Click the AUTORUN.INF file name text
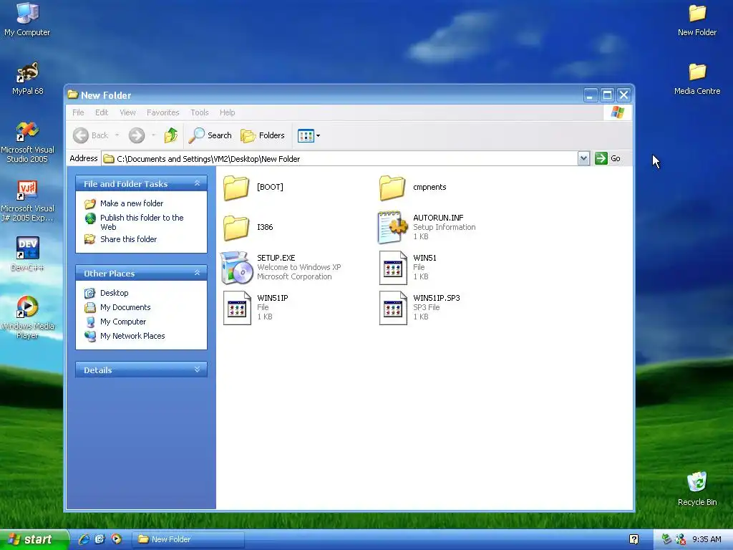Screen dimensions: 733x550 pyautogui.click(x=438, y=218)
